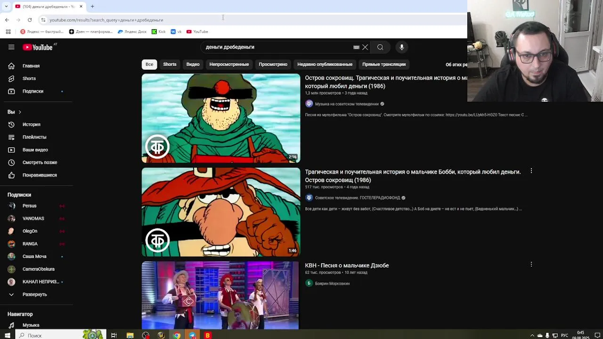Open Telegram from the Windows taskbar
The image size is (603, 339).
(x=192, y=335)
